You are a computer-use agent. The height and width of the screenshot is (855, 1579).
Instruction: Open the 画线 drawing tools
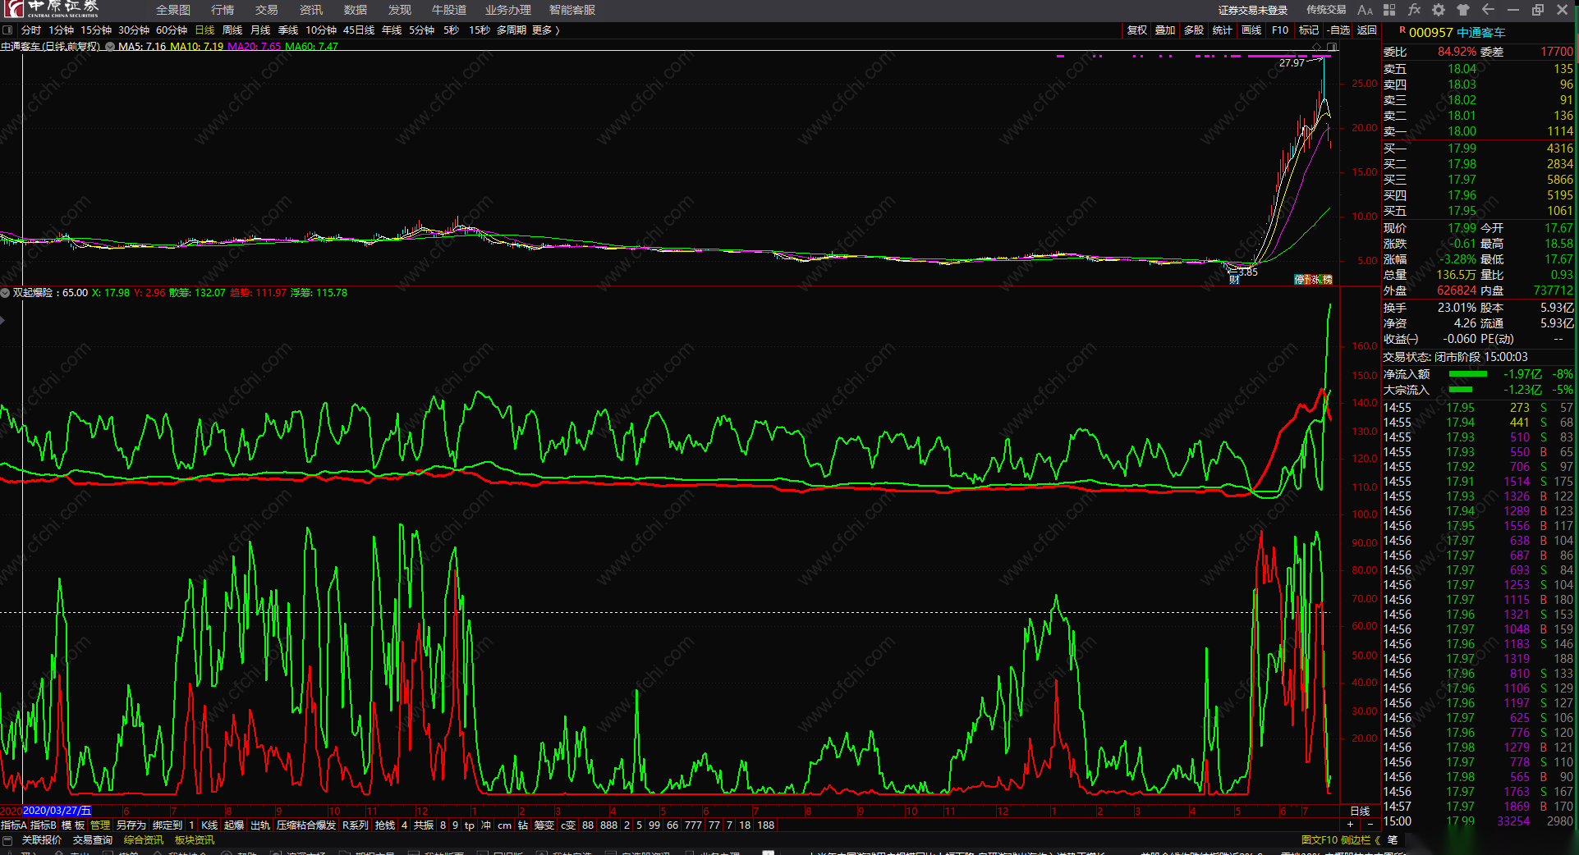point(1251,30)
